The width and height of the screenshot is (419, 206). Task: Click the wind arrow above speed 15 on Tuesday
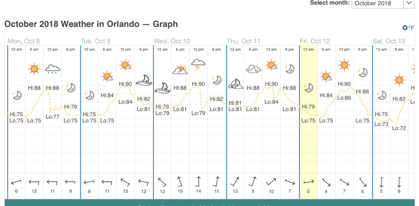point(125,182)
